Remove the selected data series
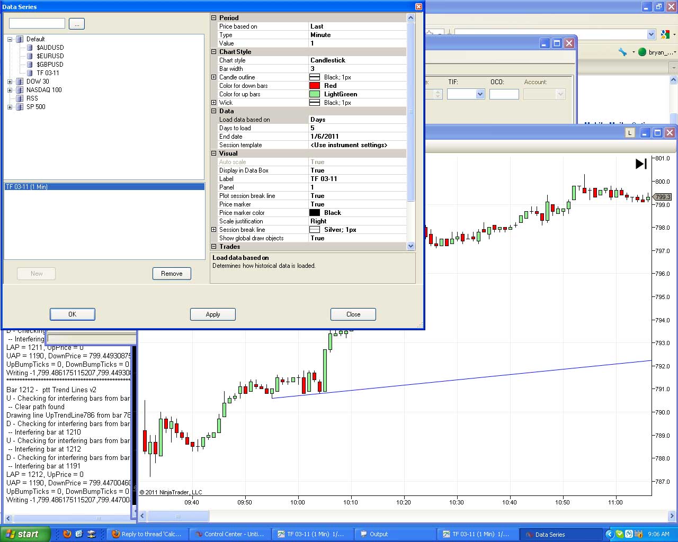The width and height of the screenshot is (678, 542). click(172, 274)
